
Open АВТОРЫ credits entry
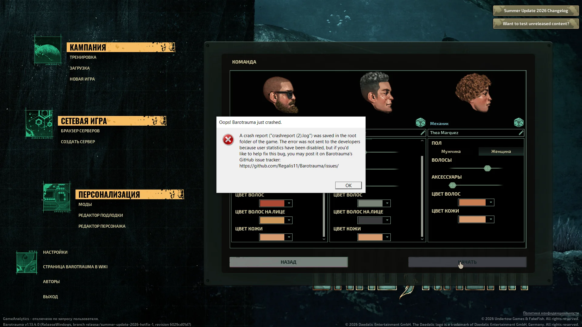51,282
